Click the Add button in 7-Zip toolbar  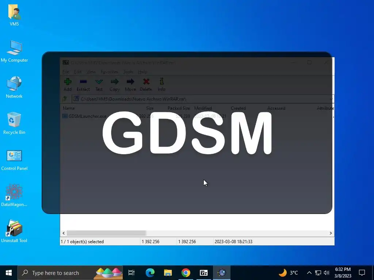coord(68,85)
